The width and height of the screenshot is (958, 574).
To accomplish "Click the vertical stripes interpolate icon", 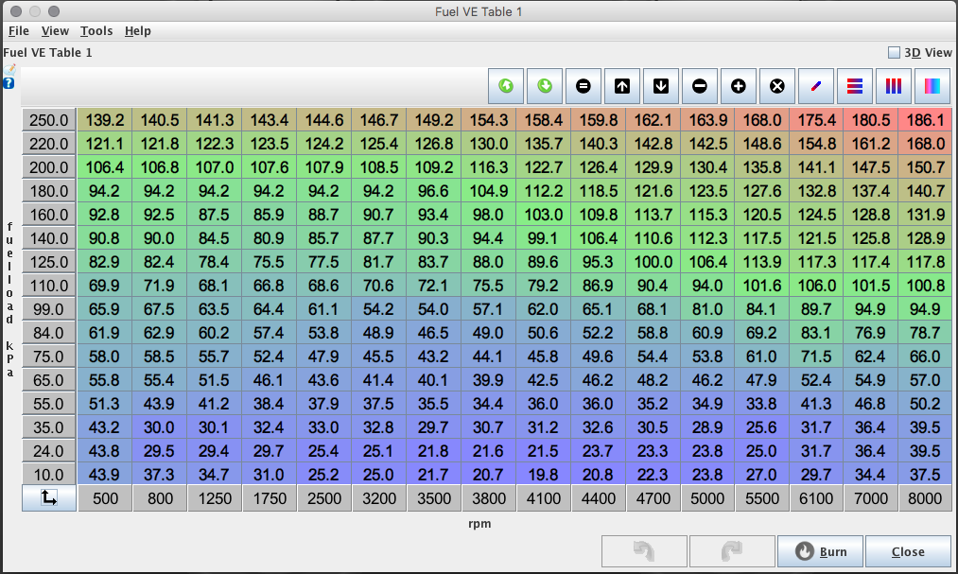I will [894, 86].
